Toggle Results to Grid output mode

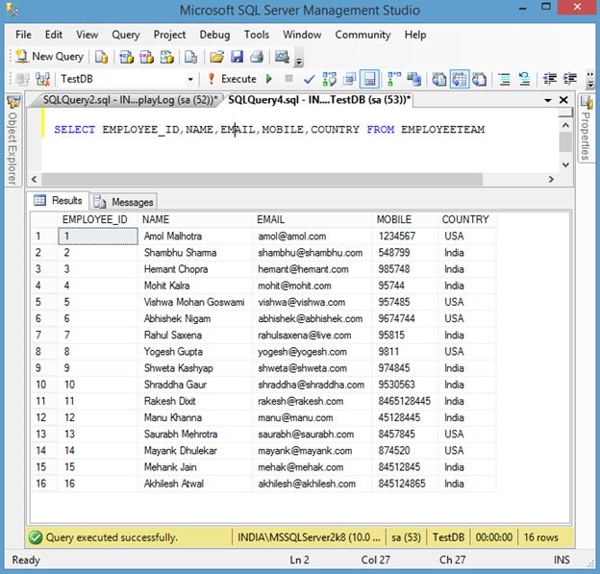(x=459, y=79)
